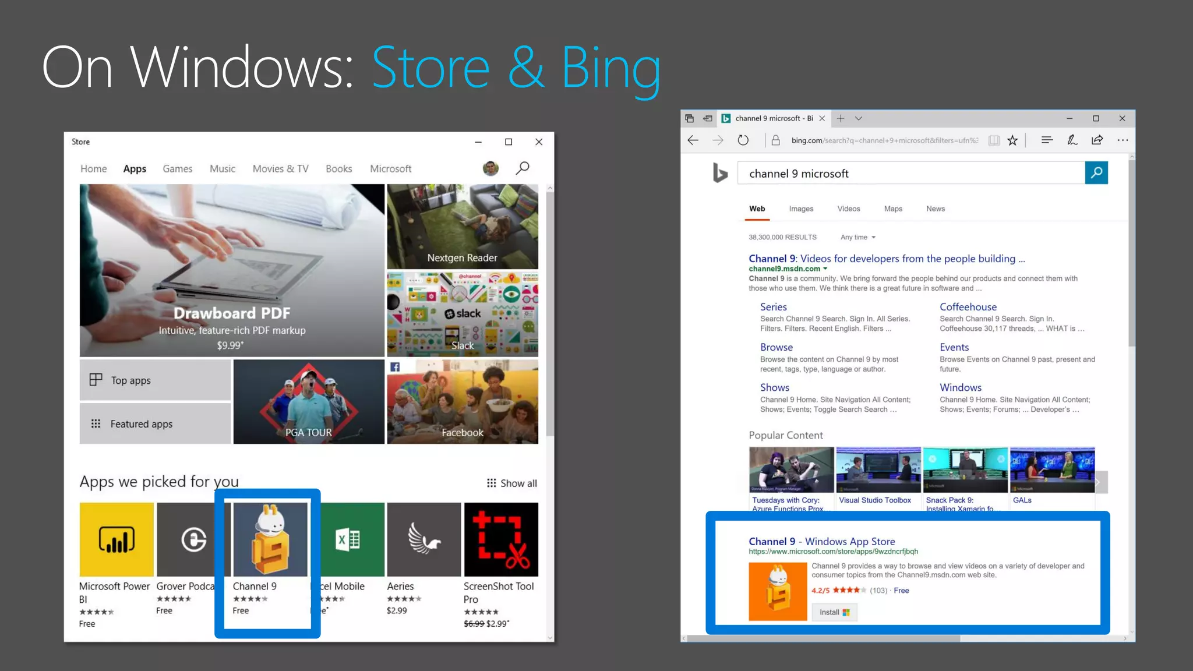Open the Edge Hub lines icon
The width and height of the screenshot is (1193, 671).
[x=1047, y=140]
